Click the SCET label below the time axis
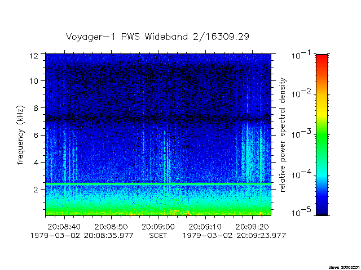Image resolution: width=361 pixels, height=270 pixels. pyautogui.click(x=158, y=236)
